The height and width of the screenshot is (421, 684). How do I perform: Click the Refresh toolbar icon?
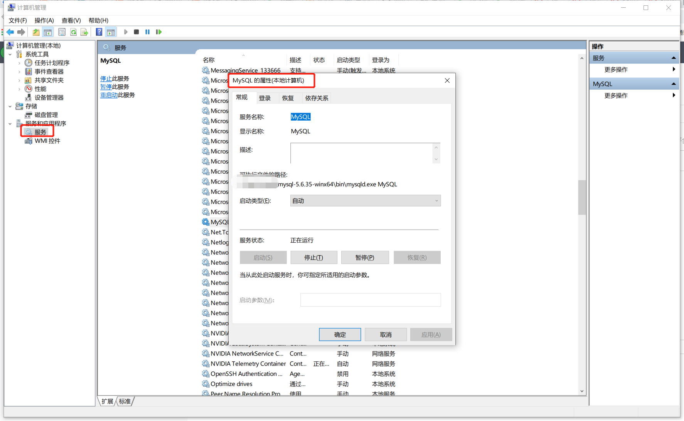[73, 32]
